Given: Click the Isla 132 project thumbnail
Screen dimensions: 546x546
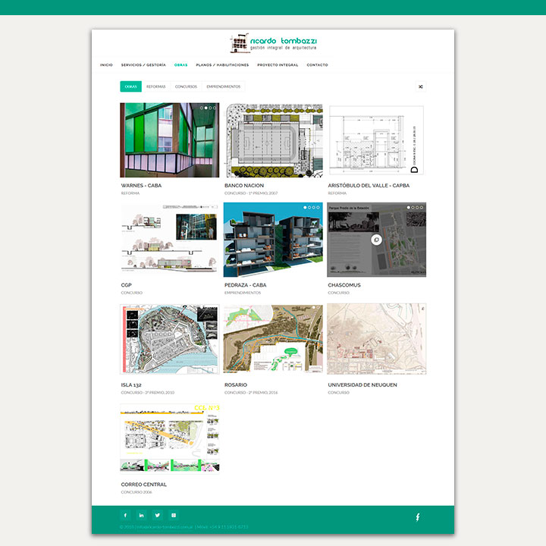Looking at the screenshot, I should [169, 339].
